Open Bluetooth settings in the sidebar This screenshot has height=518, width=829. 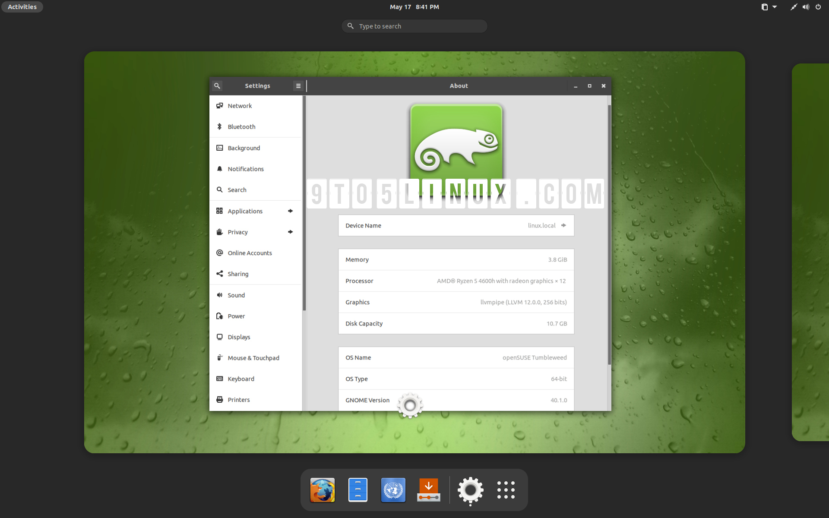coord(241,126)
